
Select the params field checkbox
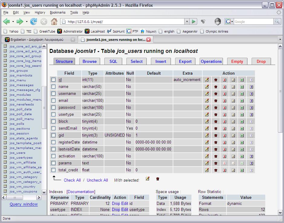pyautogui.click(x=53, y=163)
